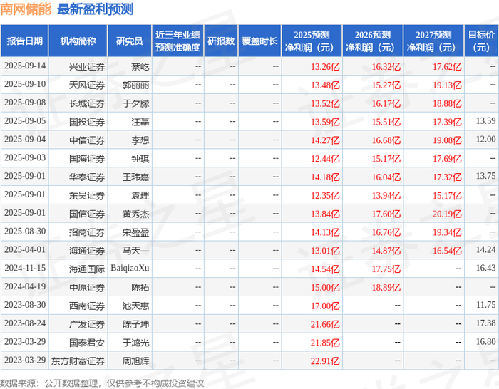Click target price 14.24 for 海通证券
Viewport: 499px width, 389px height.
tap(485, 249)
